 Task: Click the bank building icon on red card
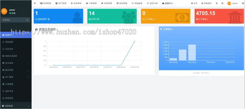coord(235,17)
